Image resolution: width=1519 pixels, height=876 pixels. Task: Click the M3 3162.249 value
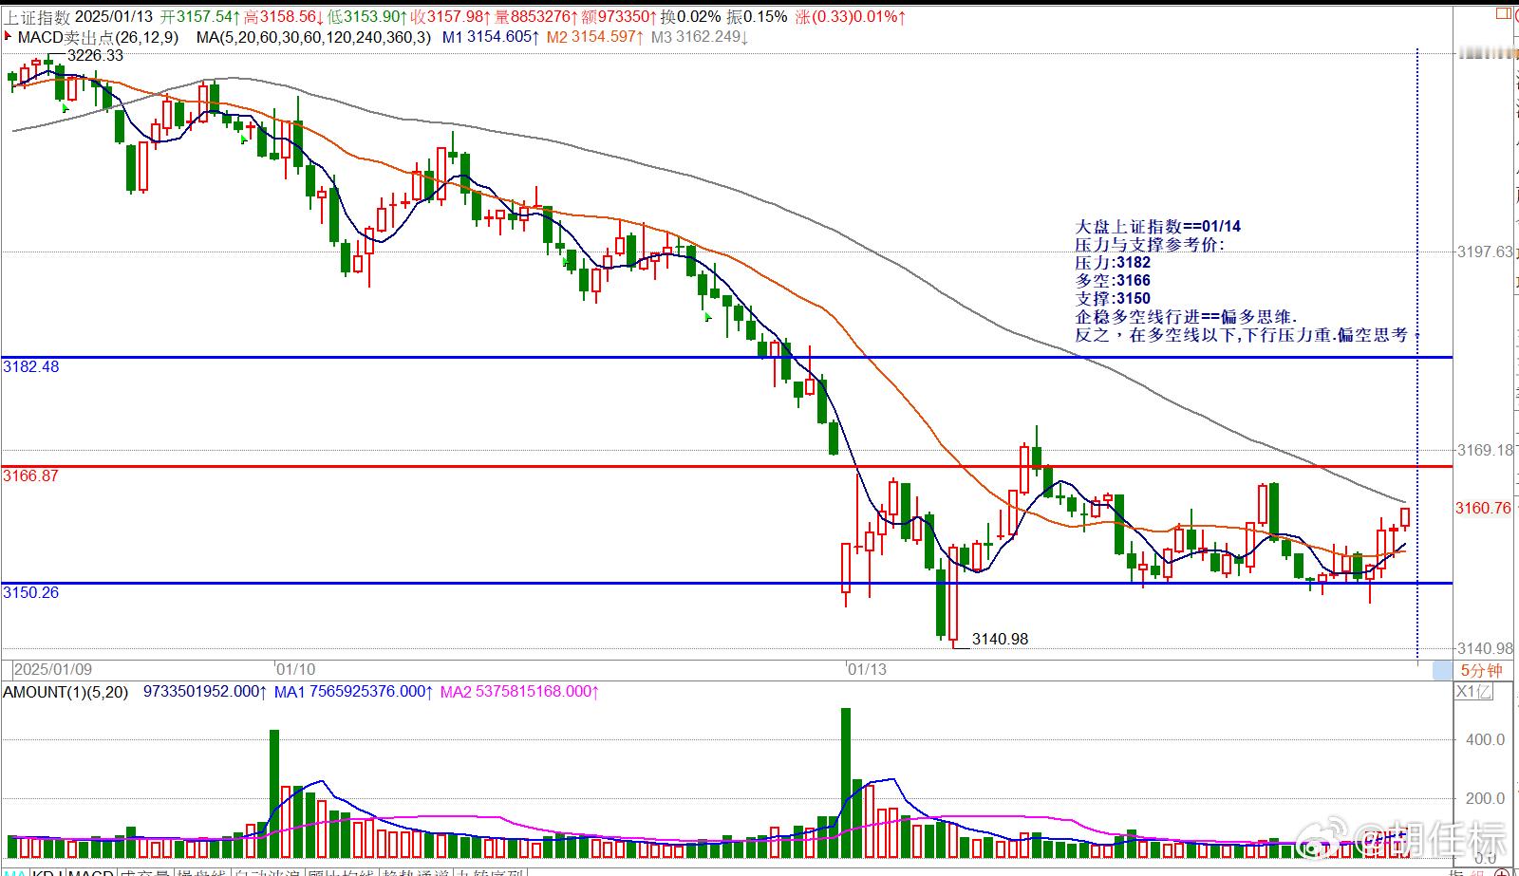(699, 38)
